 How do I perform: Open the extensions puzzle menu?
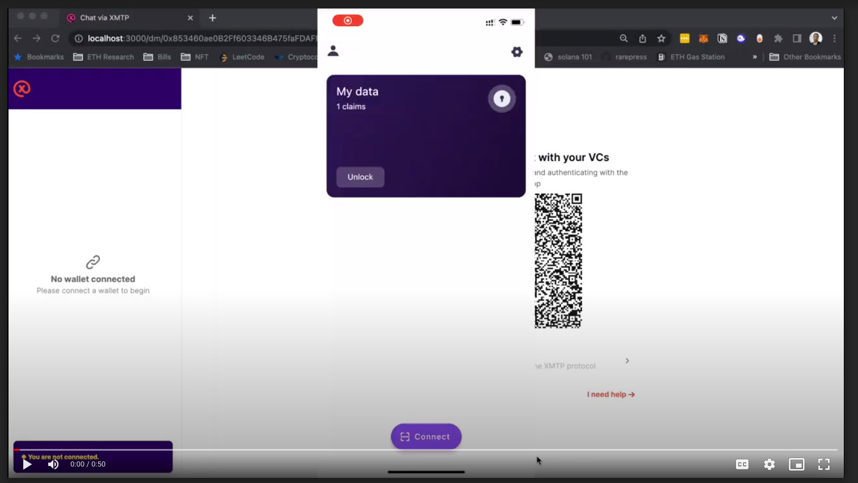click(x=779, y=39)
